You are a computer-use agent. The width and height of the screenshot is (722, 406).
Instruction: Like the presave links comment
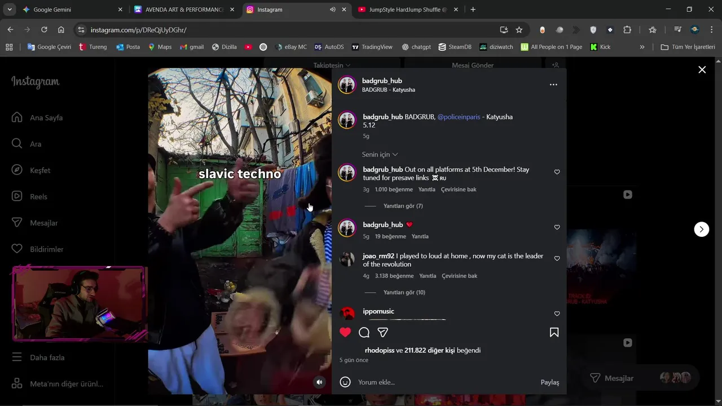557,172
